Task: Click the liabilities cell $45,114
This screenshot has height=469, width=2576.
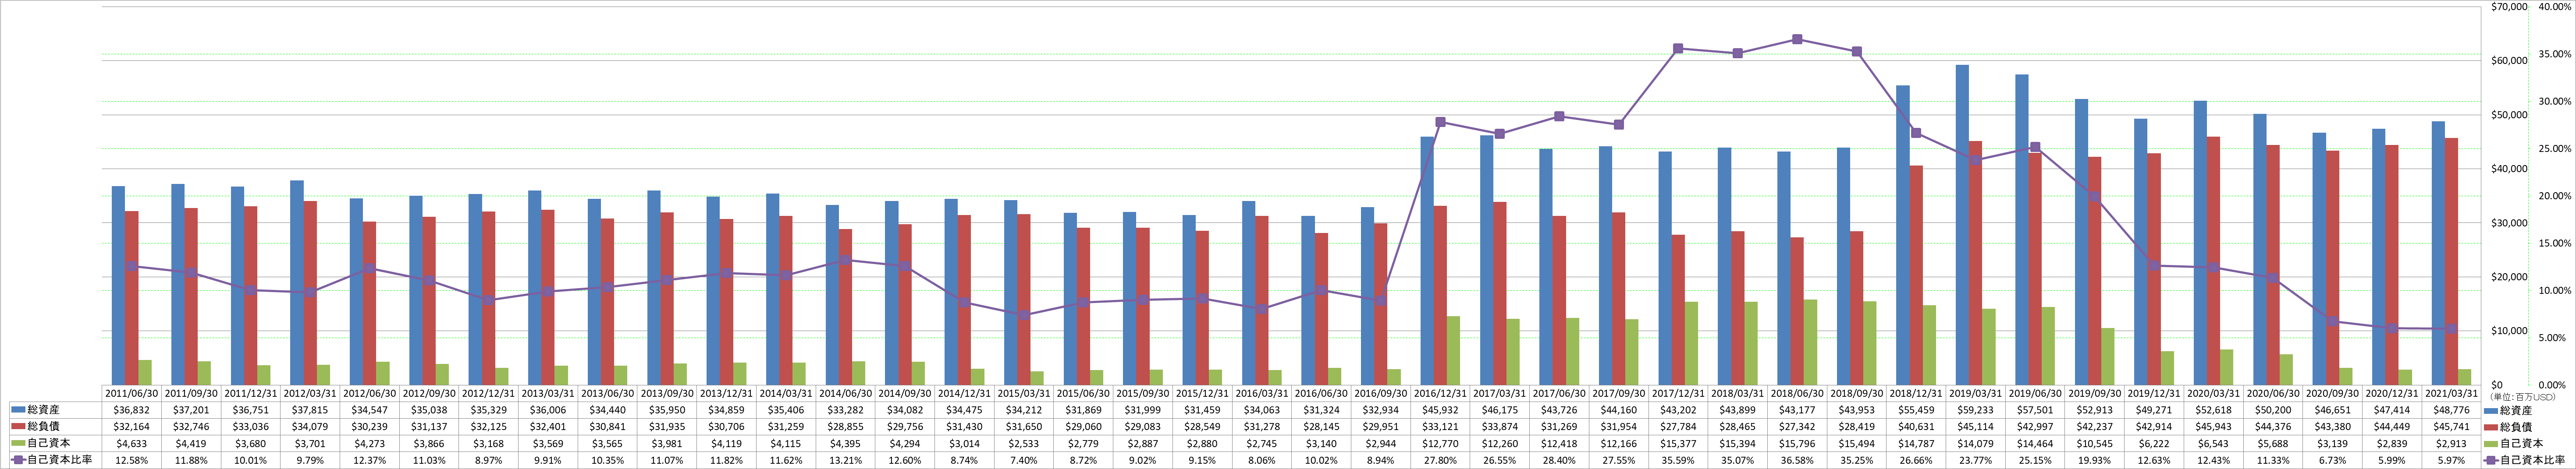Action: 1977,427
